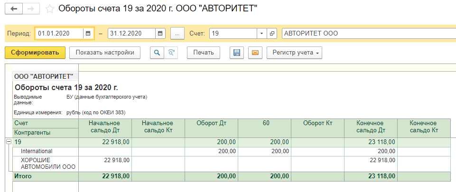Open the Регистр учета dropdown menu
This screenshot has height=192, width=456.
(x=294, y=53)
